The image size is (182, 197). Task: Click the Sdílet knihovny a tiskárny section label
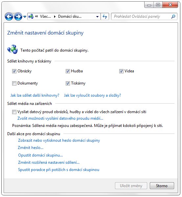tap(29, 61)
